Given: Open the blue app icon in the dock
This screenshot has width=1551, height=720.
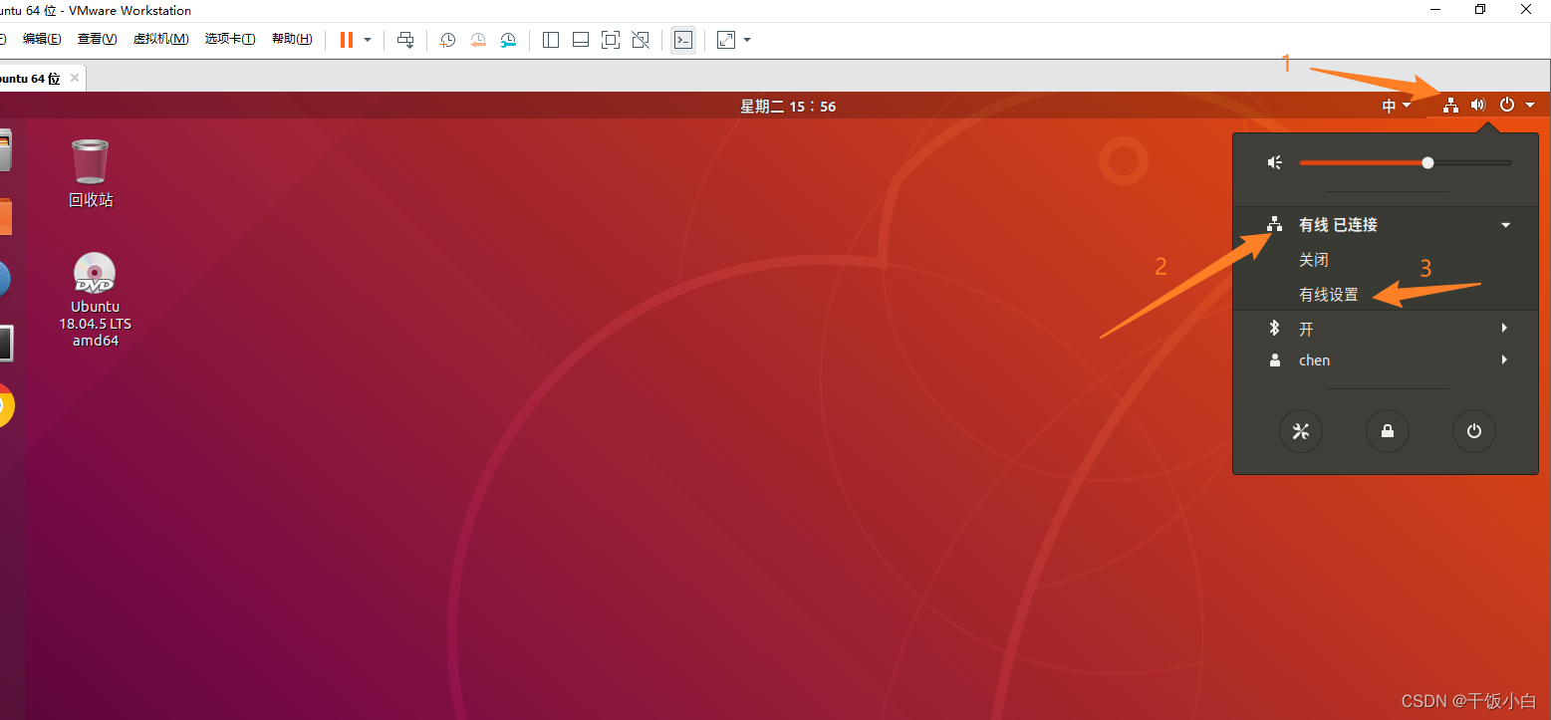Looking at the screenshot, I should (4, 280).
